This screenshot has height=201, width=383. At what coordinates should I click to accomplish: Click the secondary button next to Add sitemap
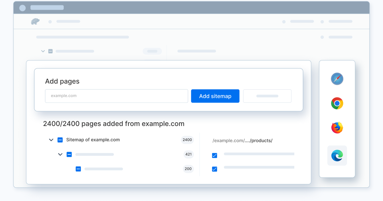(267, 96)
